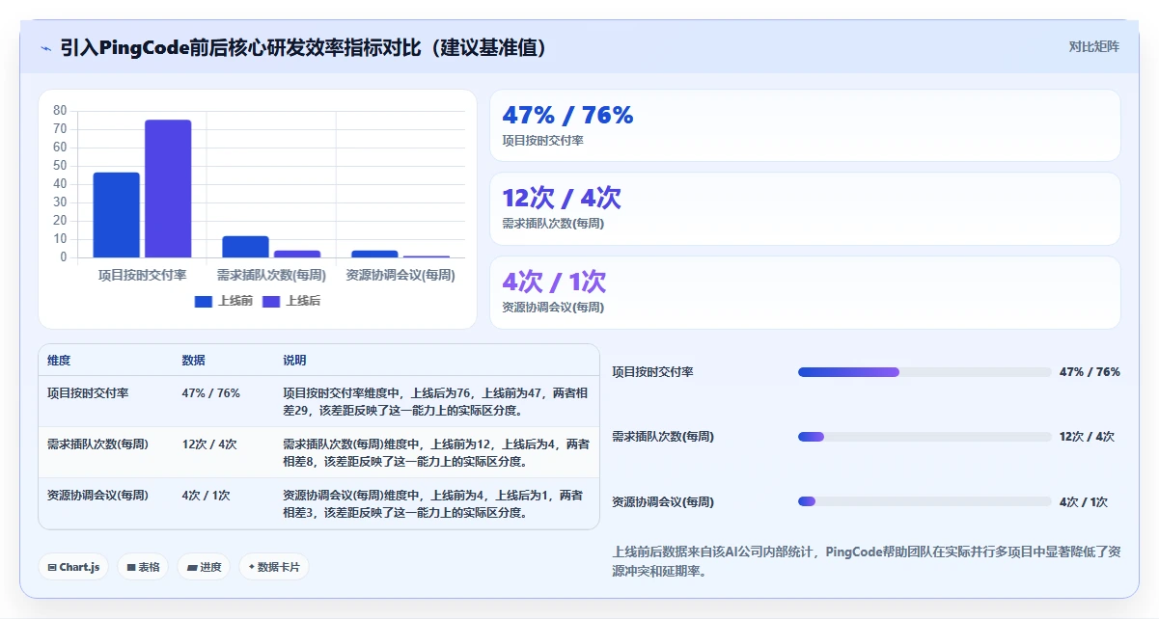
Task: Click the 47% / 76% progress value
Action: [1090, 372]
